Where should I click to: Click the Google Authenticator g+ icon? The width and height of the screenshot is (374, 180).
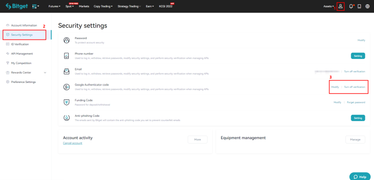pos(66,87)
